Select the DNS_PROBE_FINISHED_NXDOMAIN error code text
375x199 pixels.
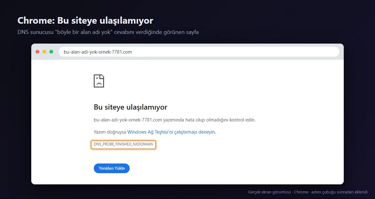pos(123,145)
